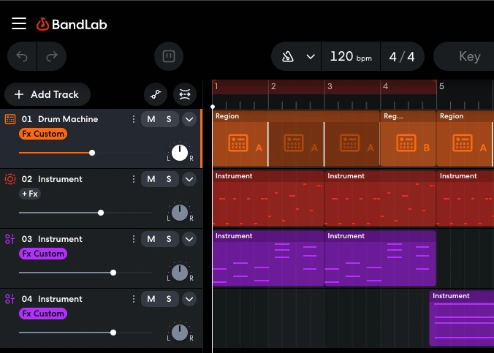Open the hamburger main menu
Image resolution: width=494 pixels, height=353 pixels.
(x=19, y=23)
